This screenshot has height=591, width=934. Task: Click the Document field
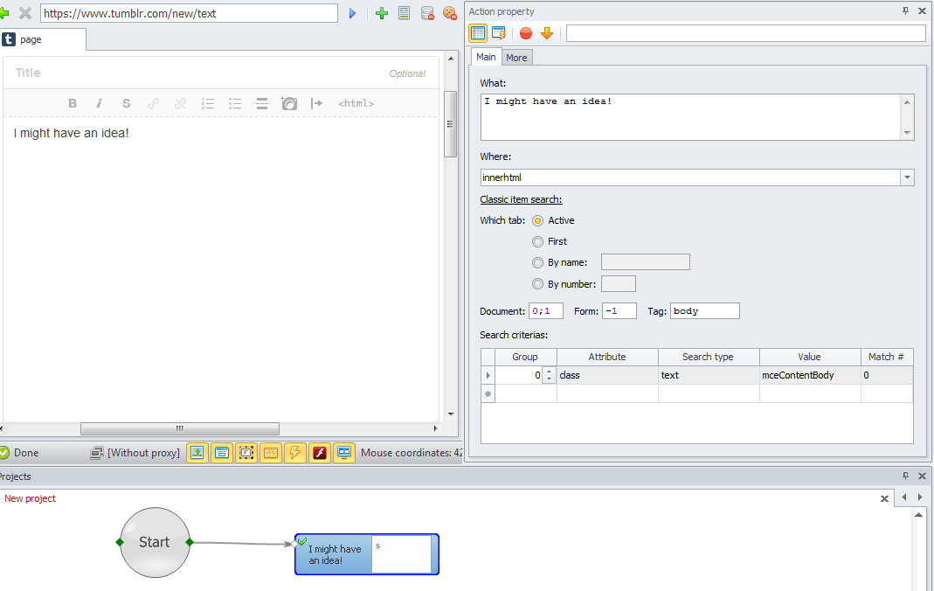pos(545,311)
